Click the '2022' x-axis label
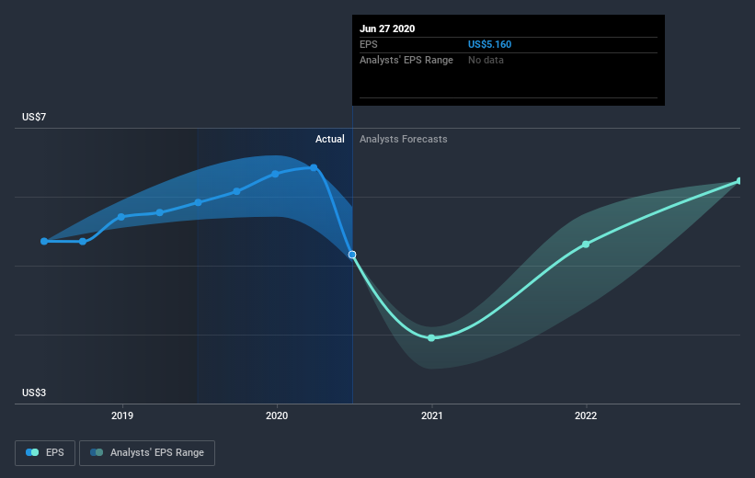The width and height of the screenshot is (755, 478). tap(586, 415)
